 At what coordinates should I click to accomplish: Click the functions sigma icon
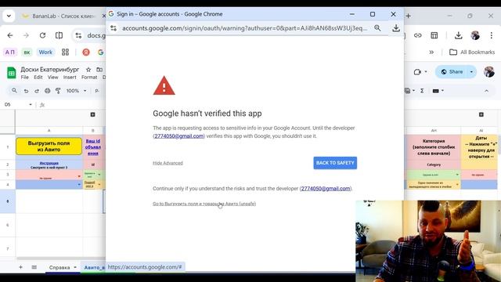point(422,91)
